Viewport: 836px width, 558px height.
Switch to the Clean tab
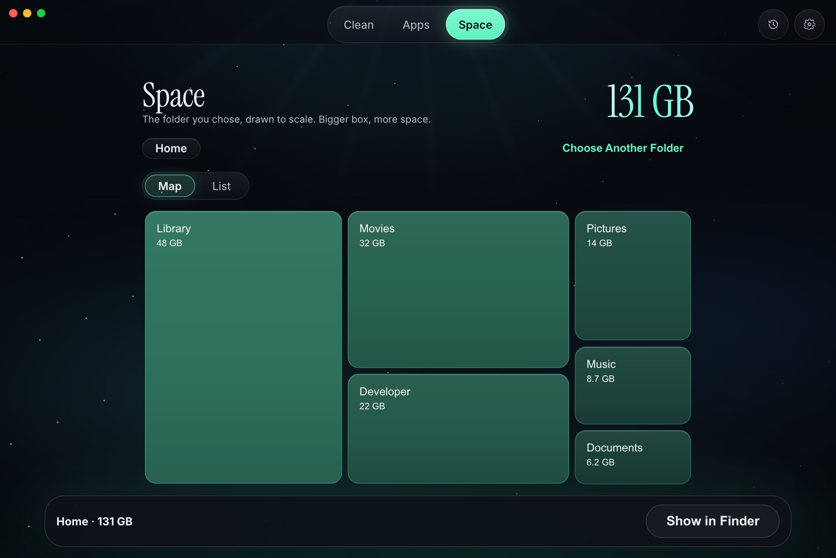coord(359,25)
